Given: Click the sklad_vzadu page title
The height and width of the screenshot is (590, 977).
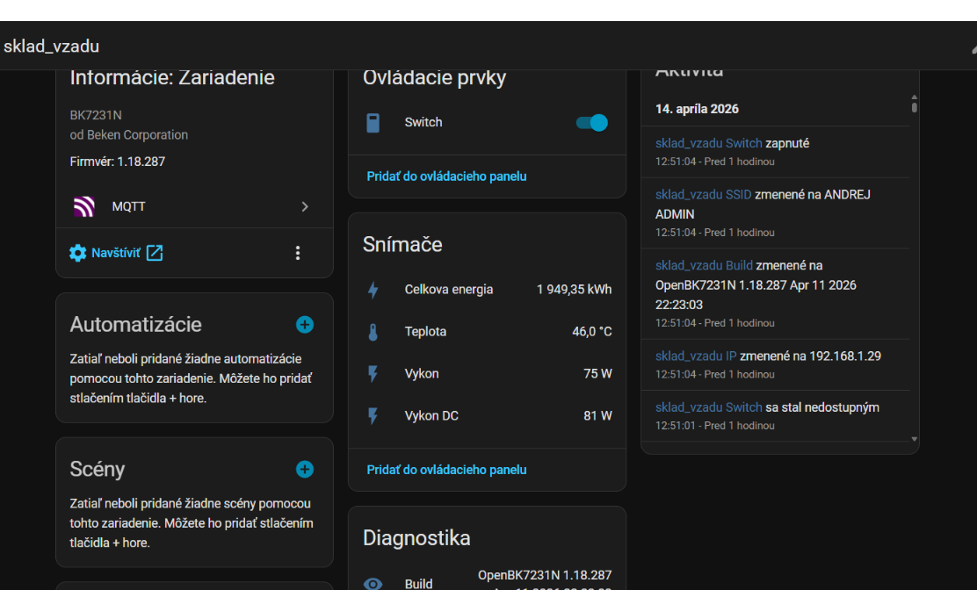Looking at the screenshot, I should click(x=51, y=46).
